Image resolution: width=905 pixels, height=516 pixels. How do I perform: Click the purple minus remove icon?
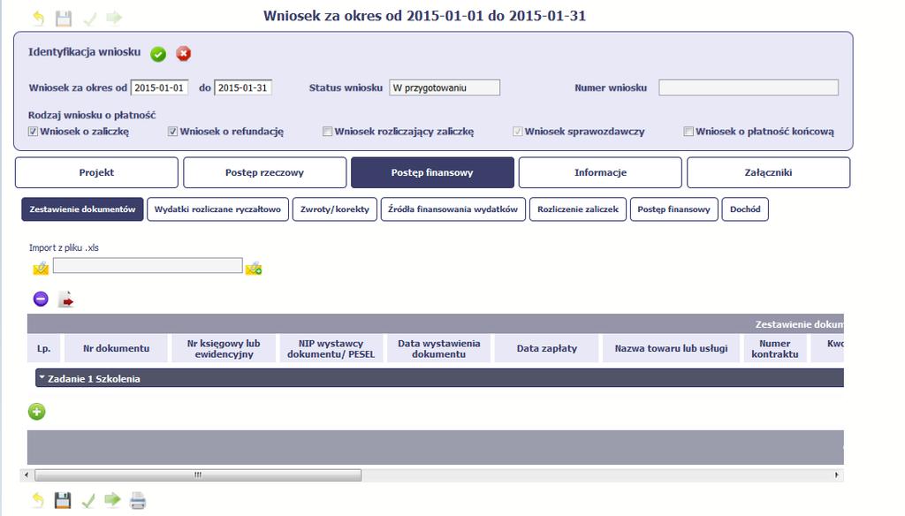click(x=41, y=299)
